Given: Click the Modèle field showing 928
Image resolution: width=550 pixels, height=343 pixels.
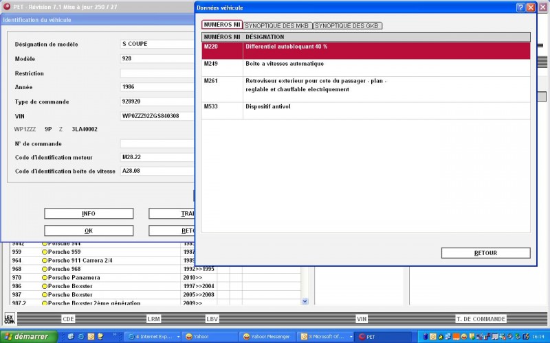Looking at the screenshot, I should click(157, 58).
